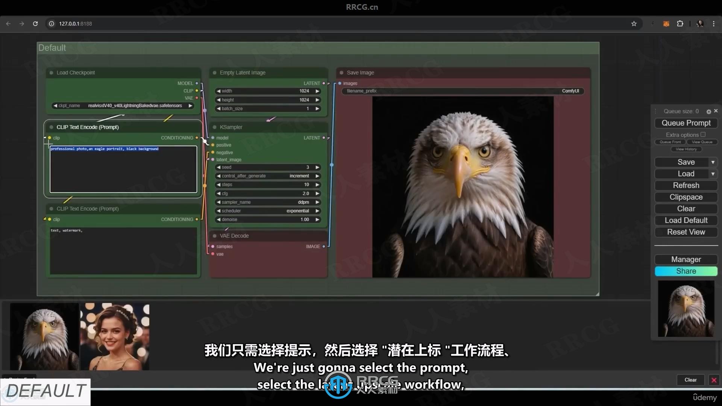Open the browser profile avatar
The image size is (722, 406).
(700, 24)
